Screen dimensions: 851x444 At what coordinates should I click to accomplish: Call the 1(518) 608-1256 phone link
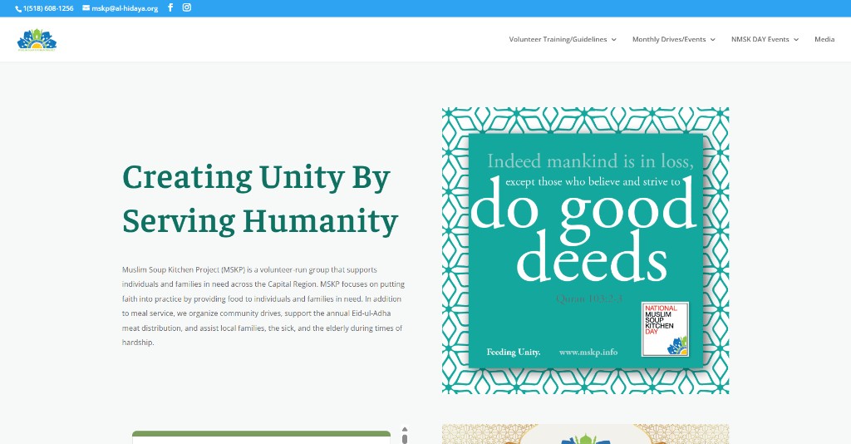pos(48,8)
